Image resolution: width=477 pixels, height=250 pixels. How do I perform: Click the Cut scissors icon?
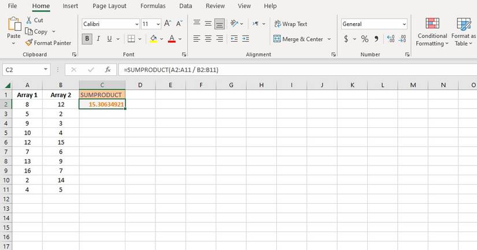click(29, 20)
